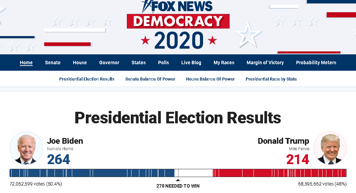Select My Races in the nav bar
The image size is (356, 193).
coord(224,63)
